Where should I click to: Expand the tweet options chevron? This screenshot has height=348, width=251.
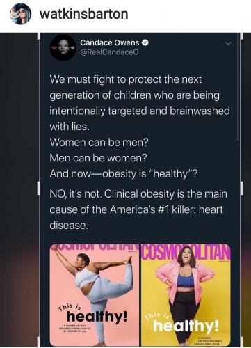(x=229, y=44)
